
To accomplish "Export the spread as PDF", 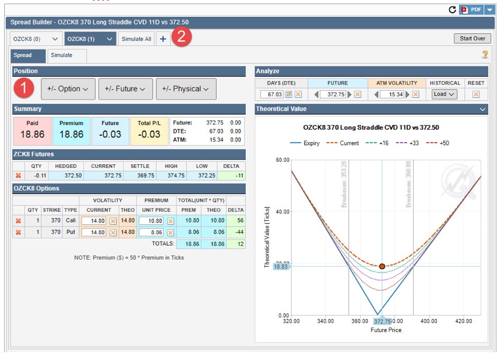I will pos(472,9).
